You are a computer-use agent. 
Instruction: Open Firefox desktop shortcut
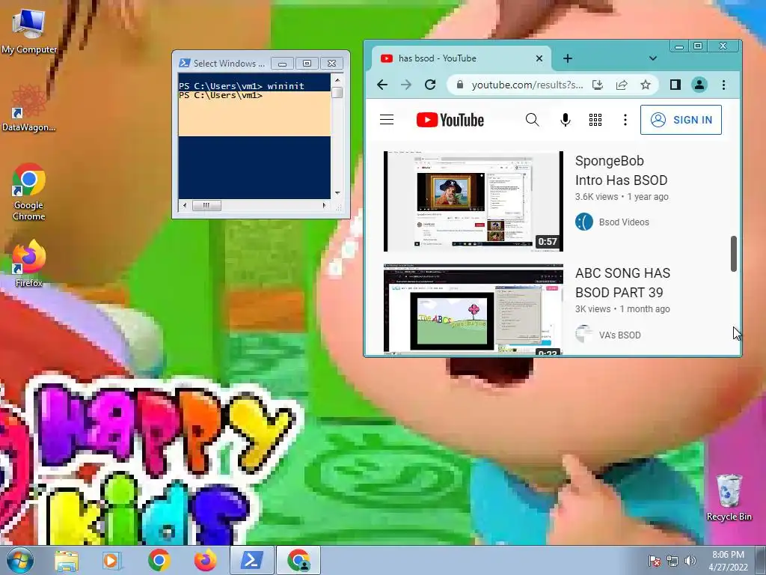(29, 263)
